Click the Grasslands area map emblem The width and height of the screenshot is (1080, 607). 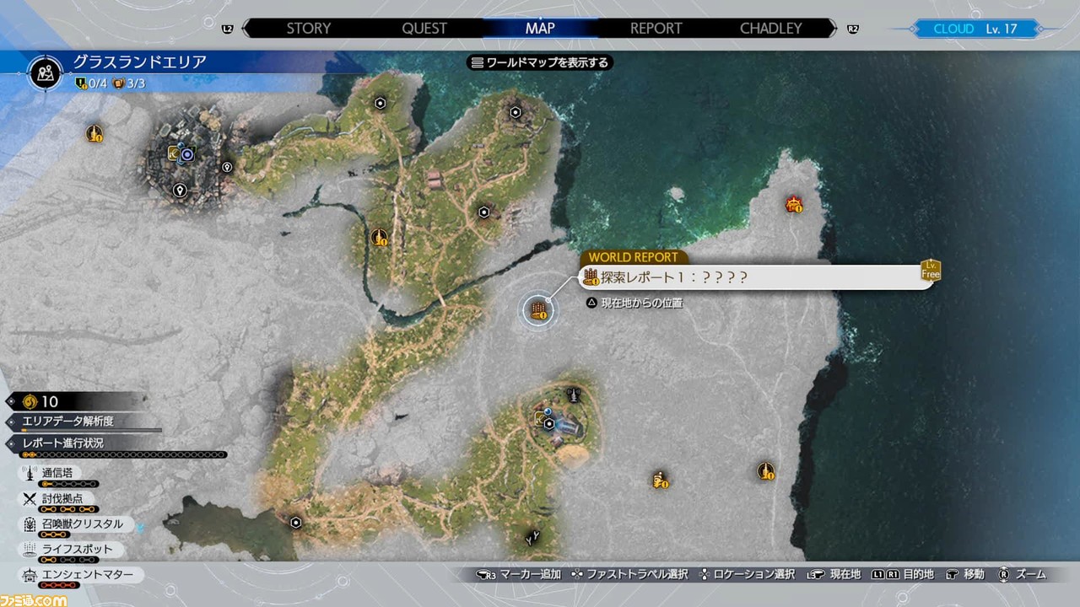coord(46,73)
